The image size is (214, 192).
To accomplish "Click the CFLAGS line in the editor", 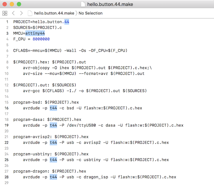I will (70, 51).
